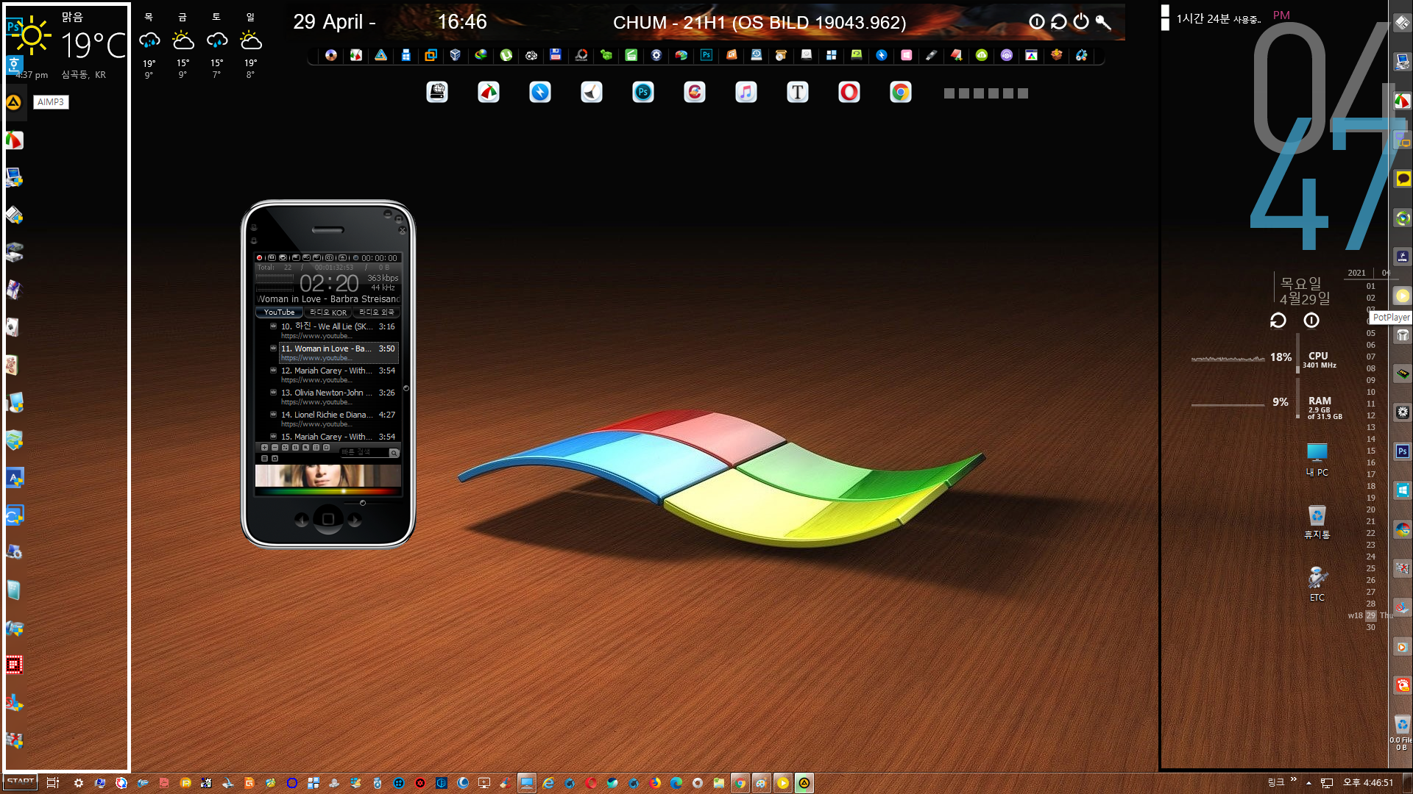Click next track button on phone skin

pos(355,520)
